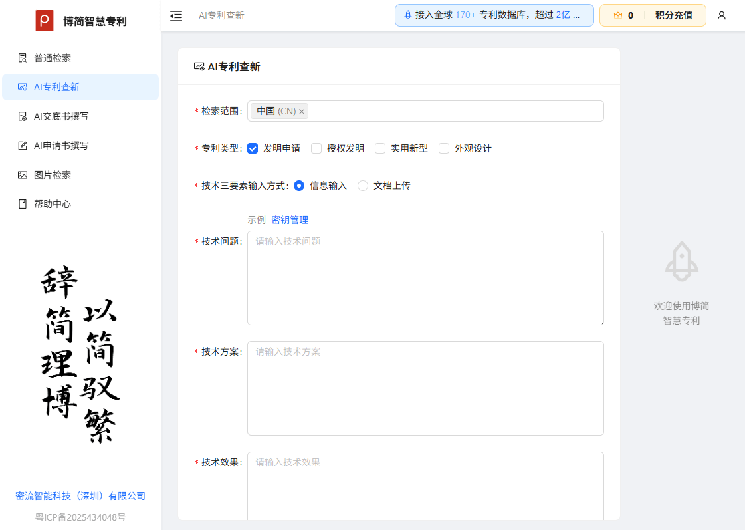Click the user profile avatar icon

tap(721, 16)
